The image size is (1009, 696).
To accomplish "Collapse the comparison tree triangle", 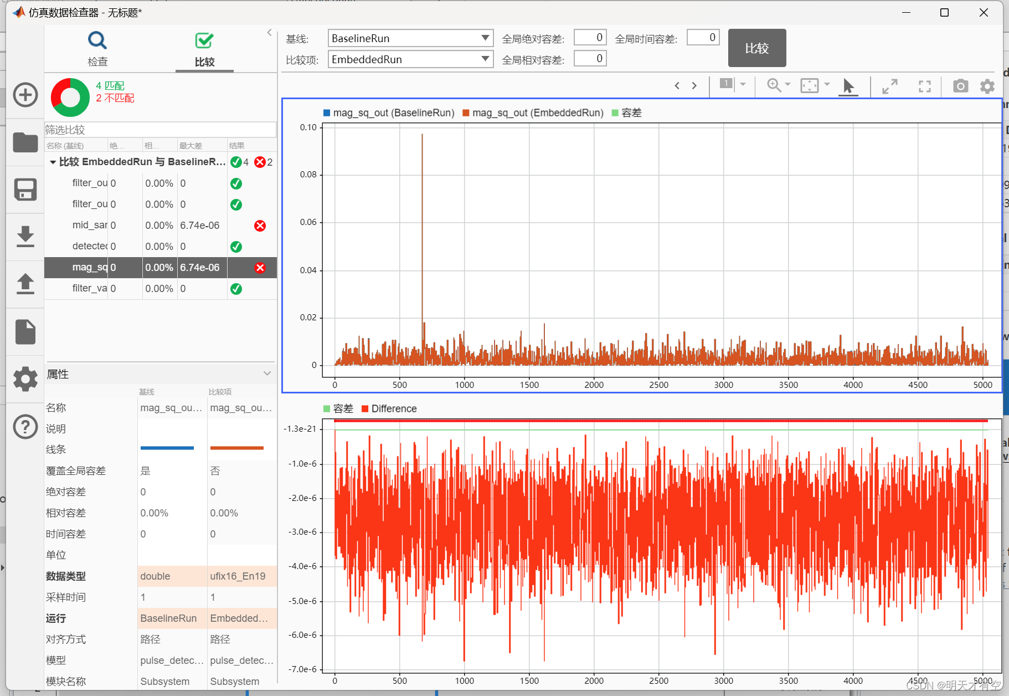I will coord(53,162).
